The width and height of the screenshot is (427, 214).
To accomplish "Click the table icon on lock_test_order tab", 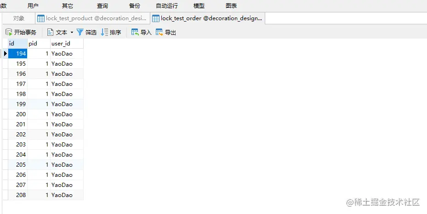I will point(156,18).
